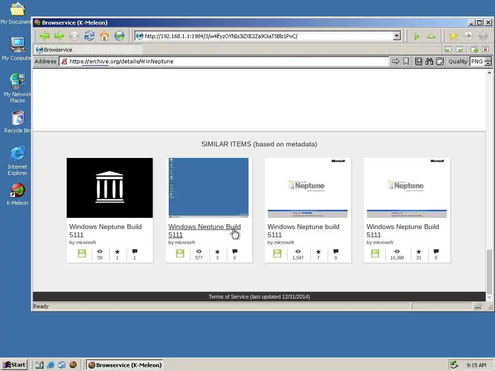Open Windows Neptune build 5111 with 1,547 views
This screenshot has height=371, width=495.
[x=304, y=230]
